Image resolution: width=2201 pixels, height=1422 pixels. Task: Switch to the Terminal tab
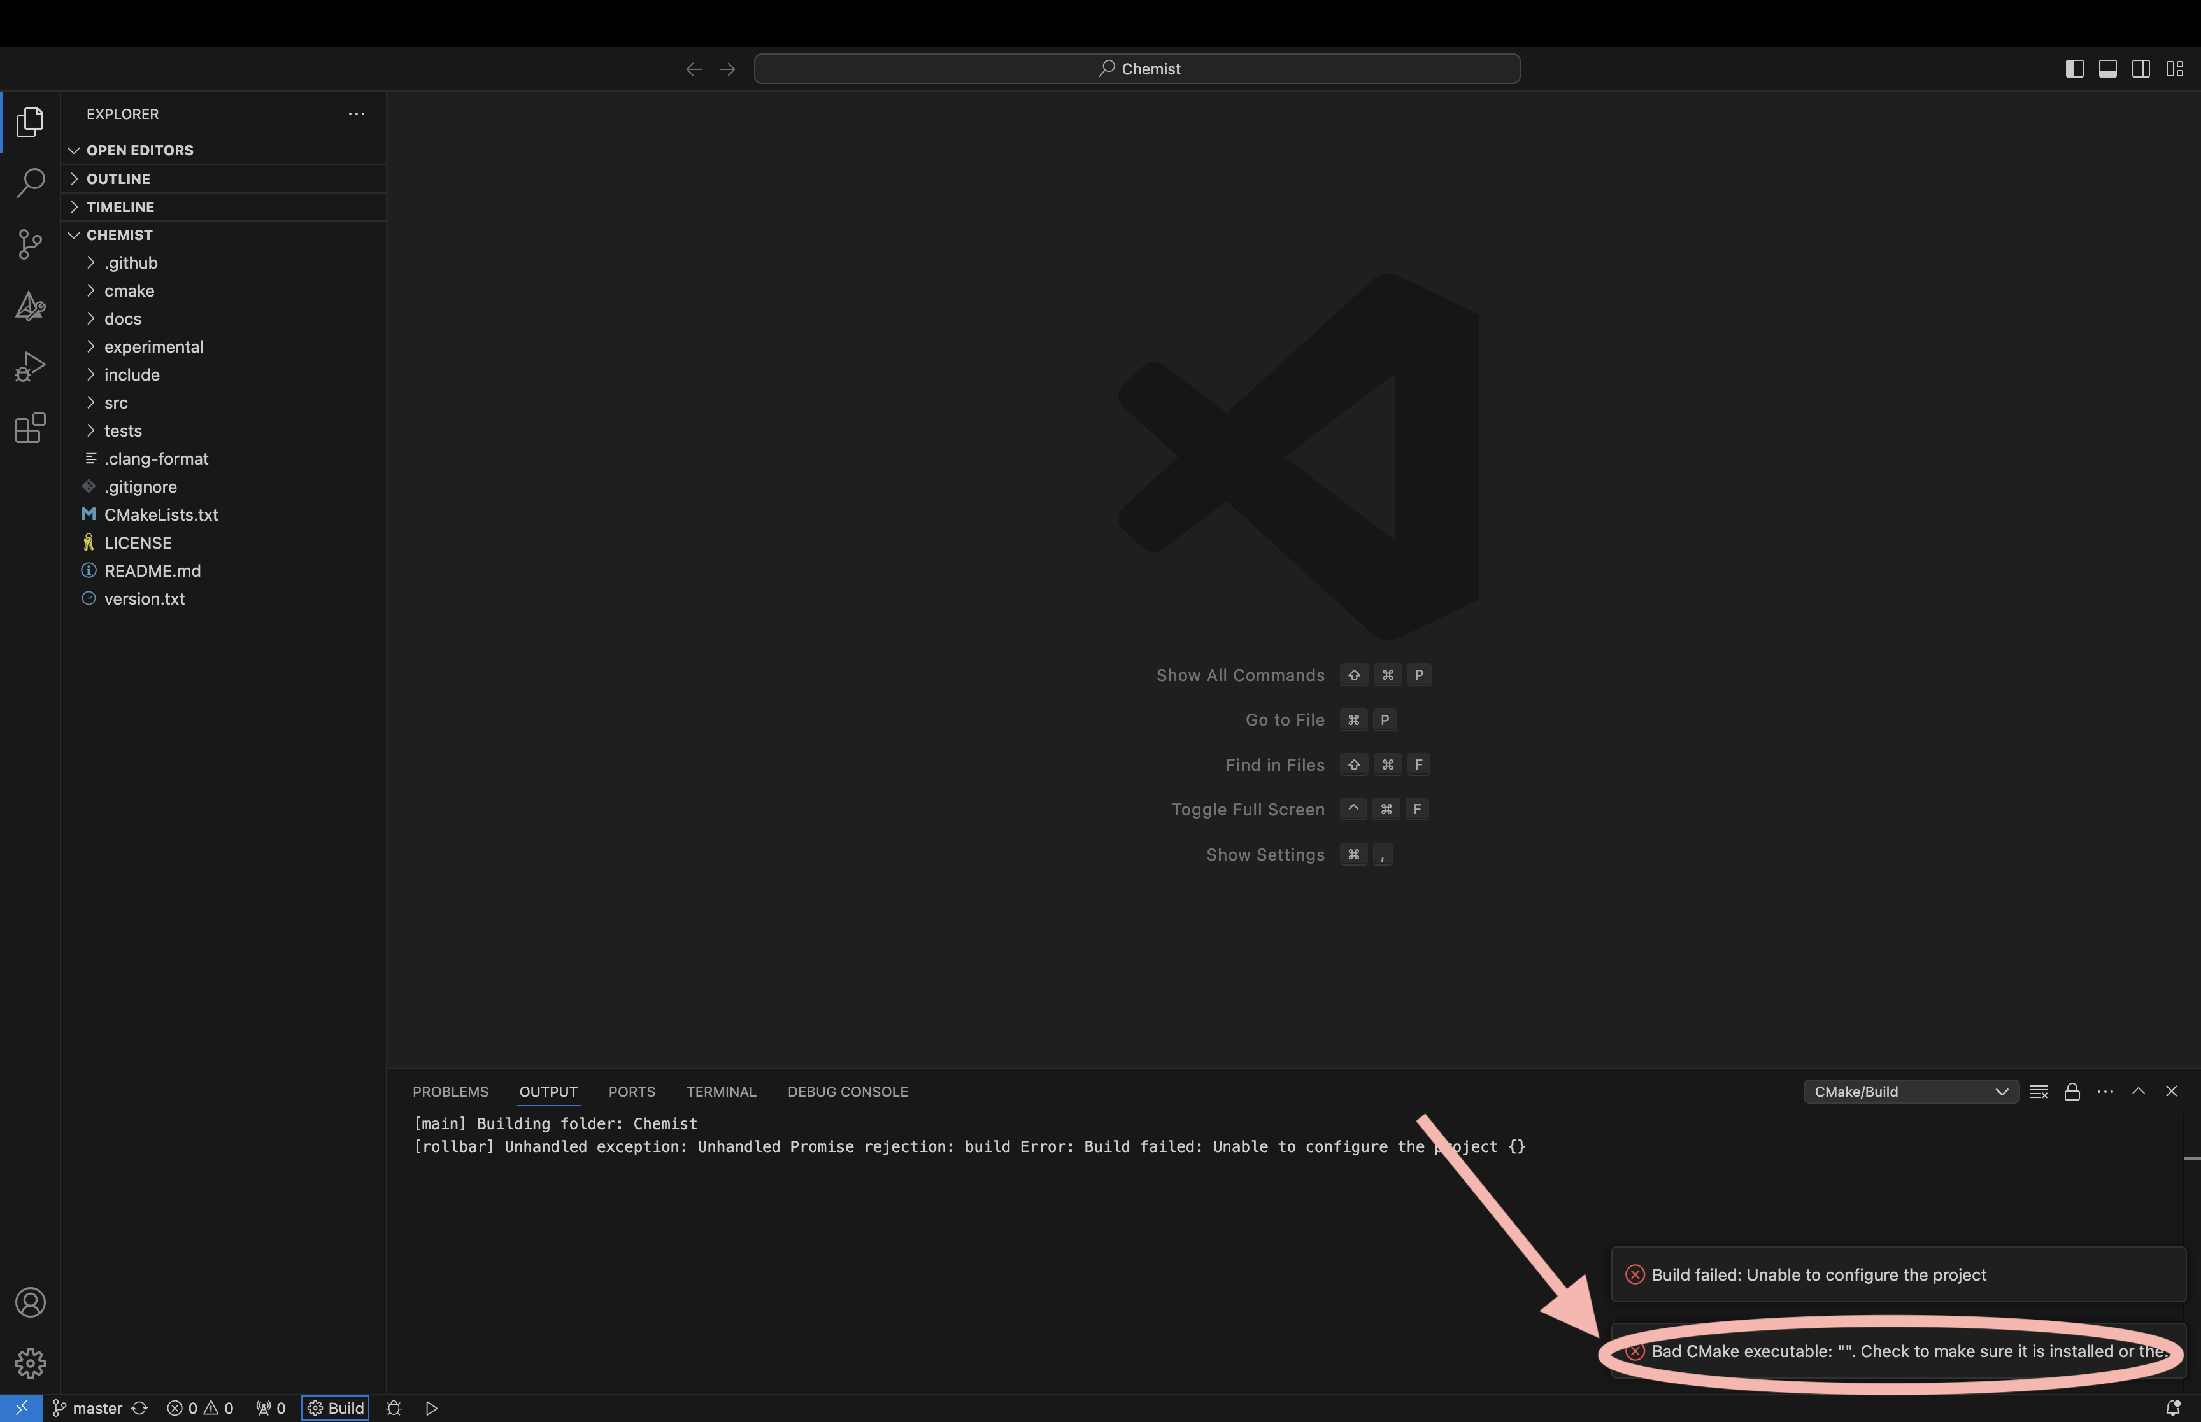(722, 1092)
